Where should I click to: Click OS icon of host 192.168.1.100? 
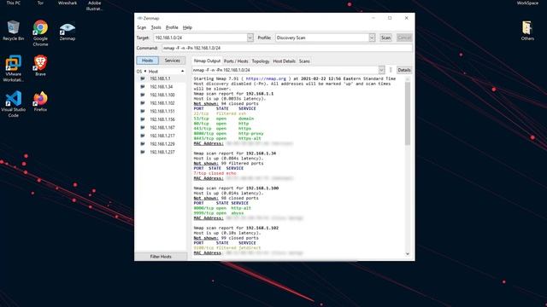tap(143, 95)
